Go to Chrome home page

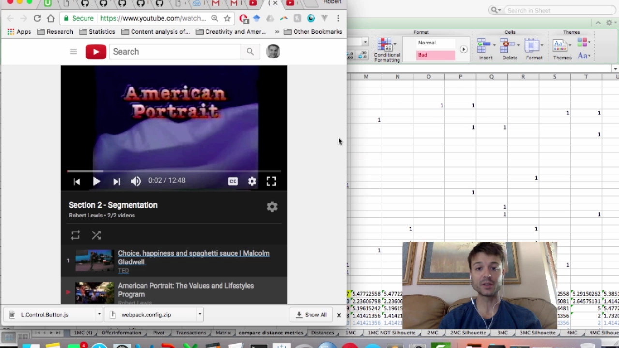tap(51, 18)
